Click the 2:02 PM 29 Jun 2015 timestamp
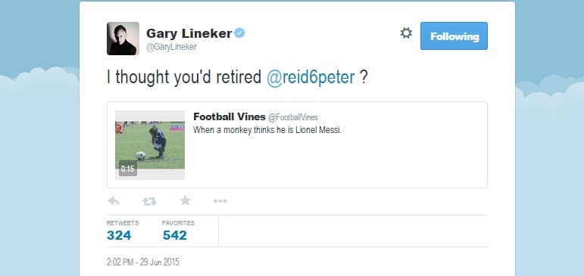The image size is (584, 276). (143, 262)
